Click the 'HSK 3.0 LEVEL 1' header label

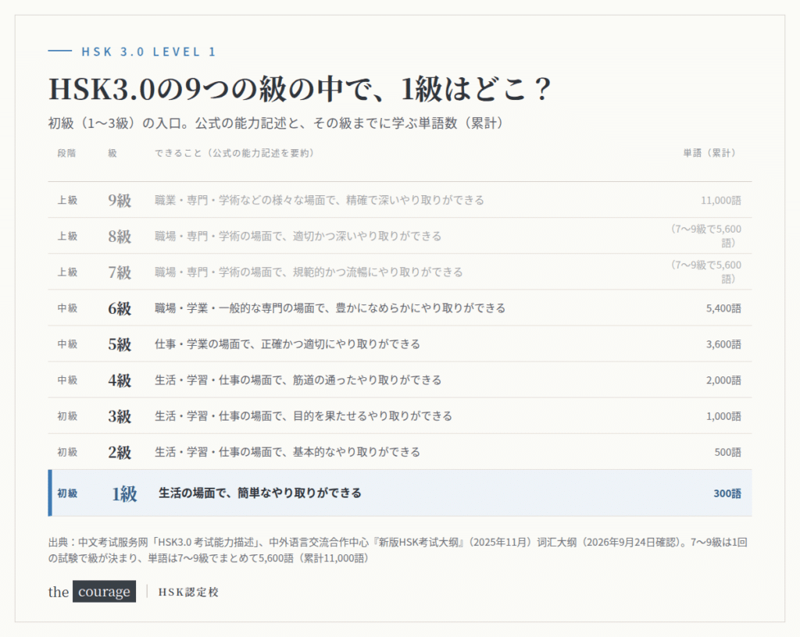coord(148,52)
